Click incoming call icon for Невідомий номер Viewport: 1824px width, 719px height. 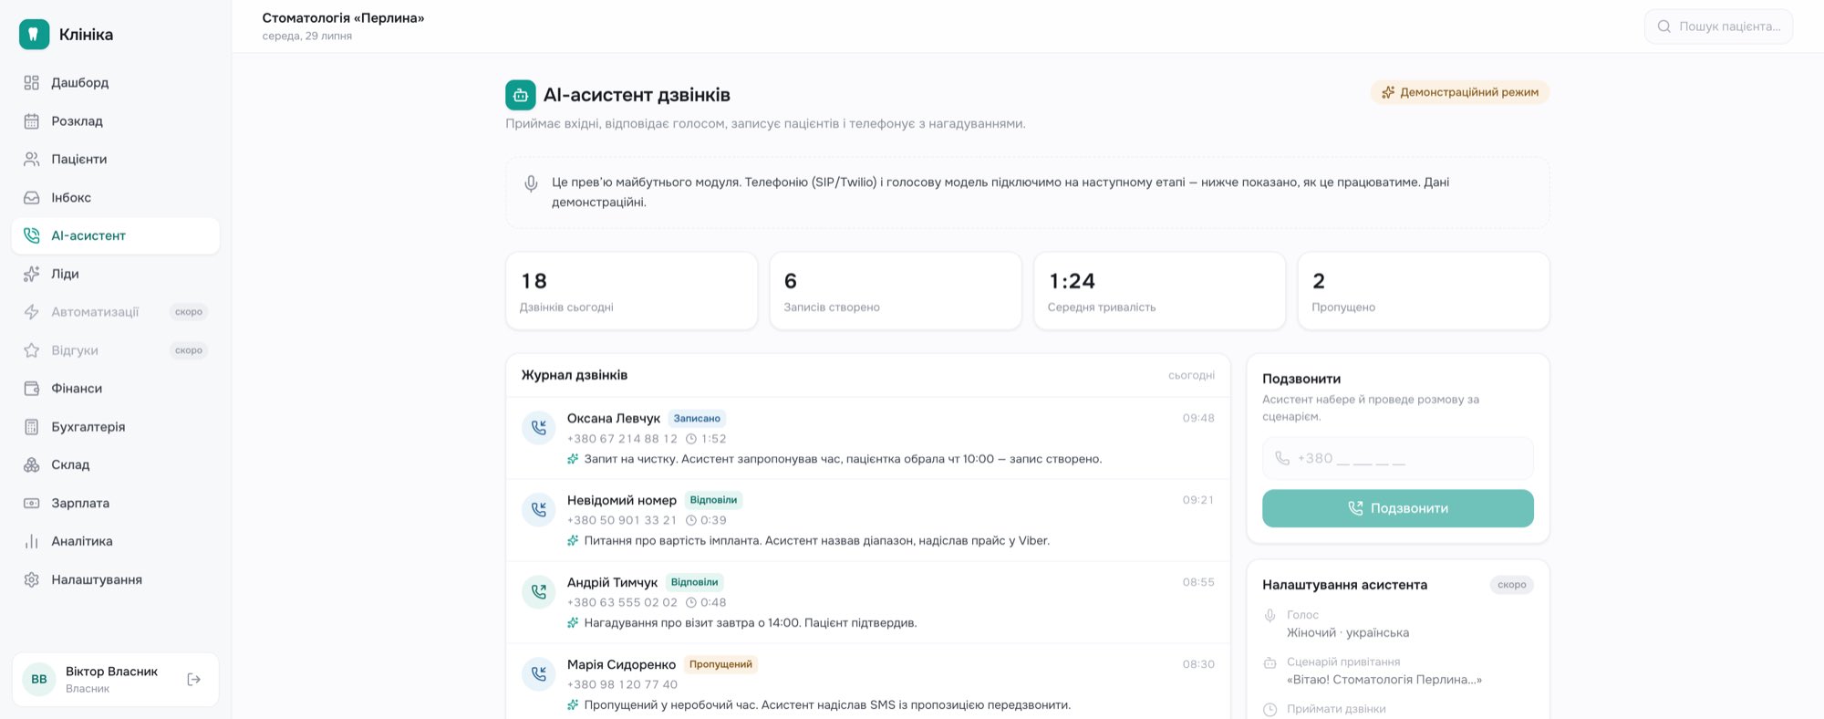tap(539, 509)
